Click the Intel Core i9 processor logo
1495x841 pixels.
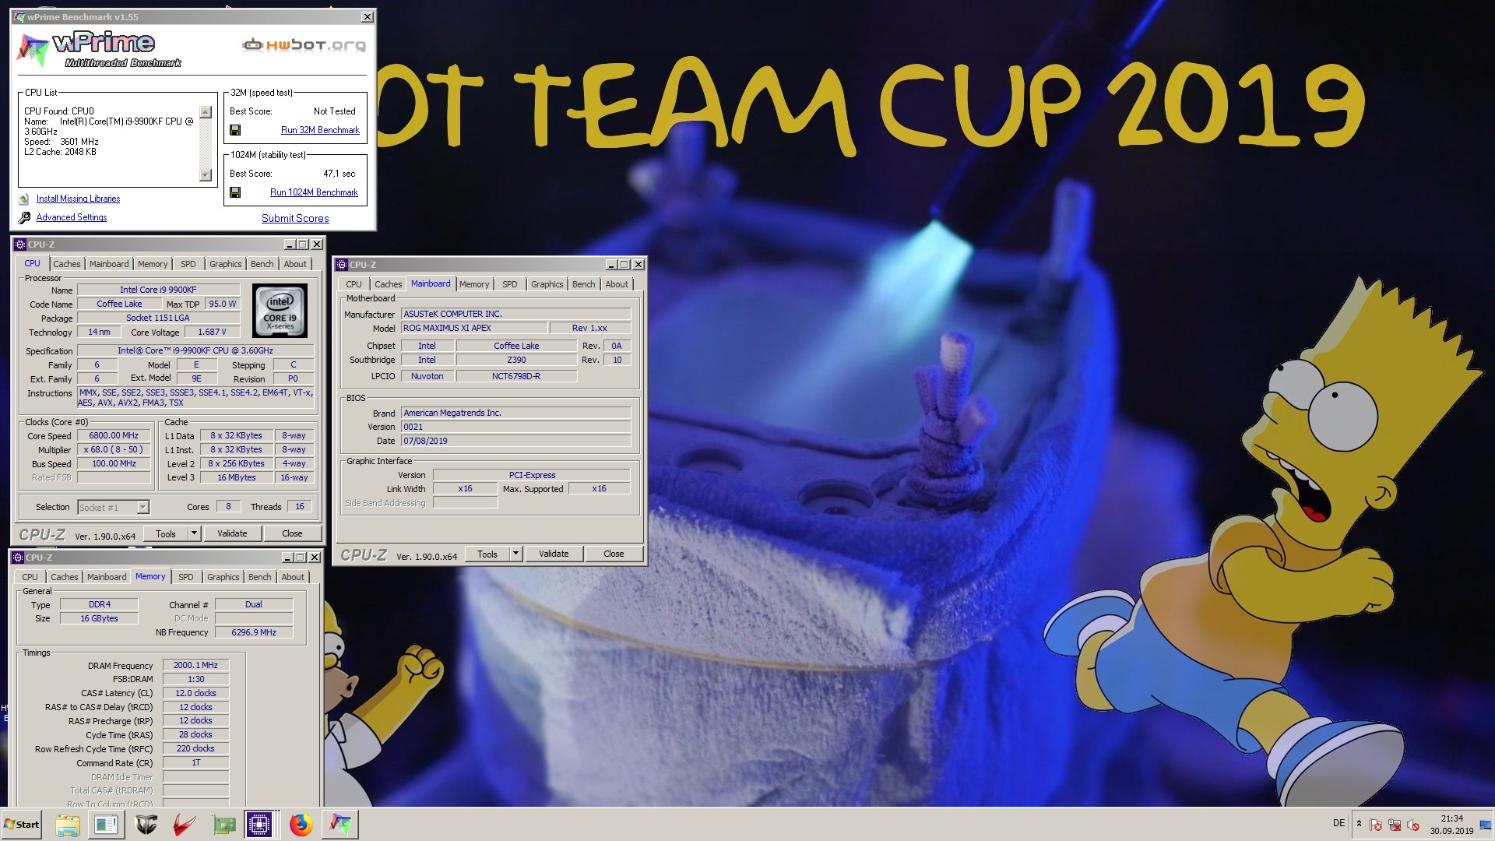point(280,310)
